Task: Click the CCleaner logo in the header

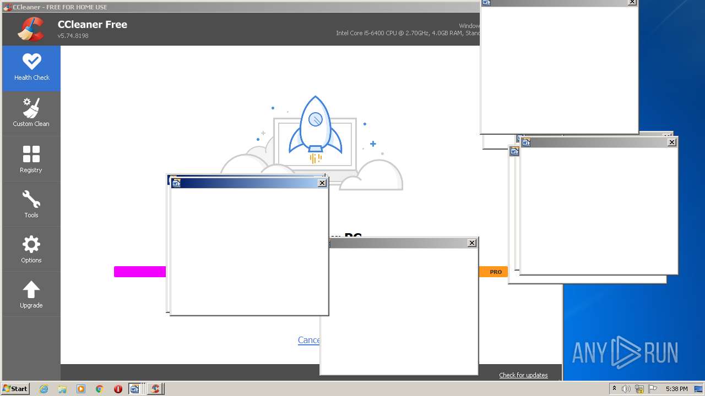Action: [31, 29]
